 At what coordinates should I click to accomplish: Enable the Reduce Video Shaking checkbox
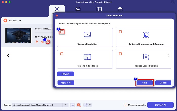(120, 54)
